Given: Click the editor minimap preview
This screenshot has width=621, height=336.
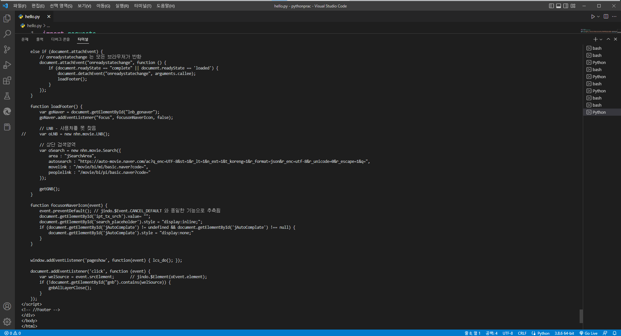Looking at the screenshot, I should tap(599, 31).
